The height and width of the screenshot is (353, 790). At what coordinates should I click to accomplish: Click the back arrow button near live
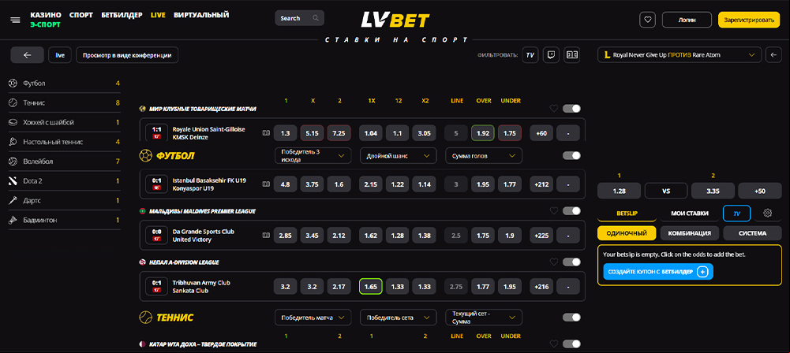pyautogui.click(x=27, y=55)
